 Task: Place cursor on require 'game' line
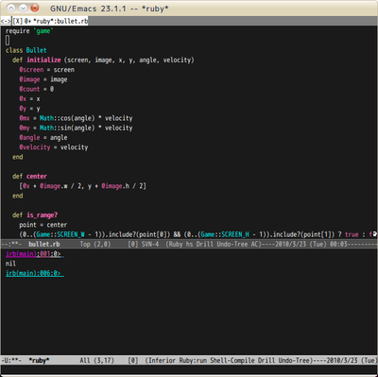29,31
